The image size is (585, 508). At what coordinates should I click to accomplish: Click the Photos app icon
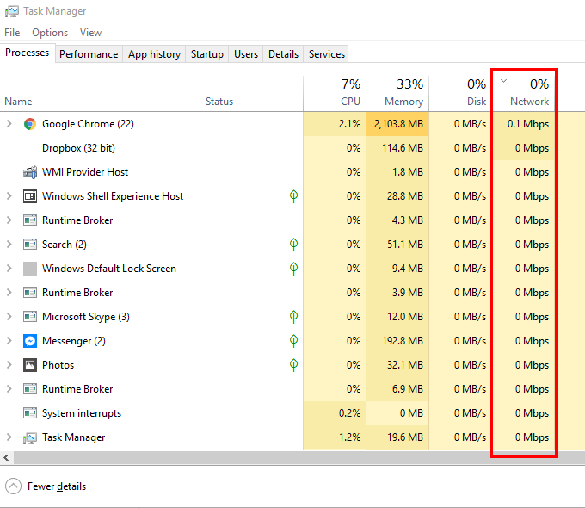point(30,365)
